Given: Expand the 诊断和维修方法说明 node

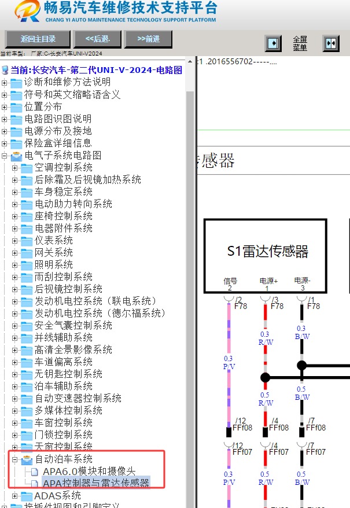Looking at the screenshot, I should (x=4, y=83).
